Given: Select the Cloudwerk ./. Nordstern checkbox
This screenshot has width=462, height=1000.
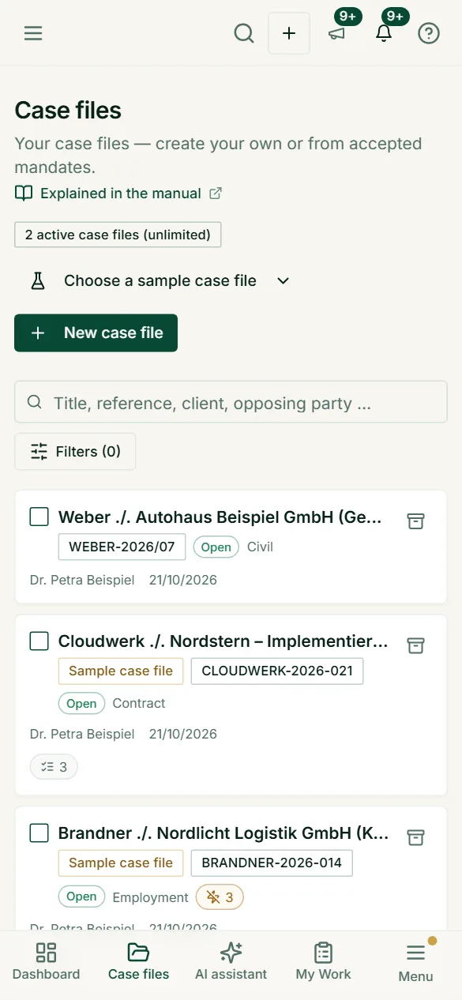Looking at the screenshot, I should tap(39, 641).
